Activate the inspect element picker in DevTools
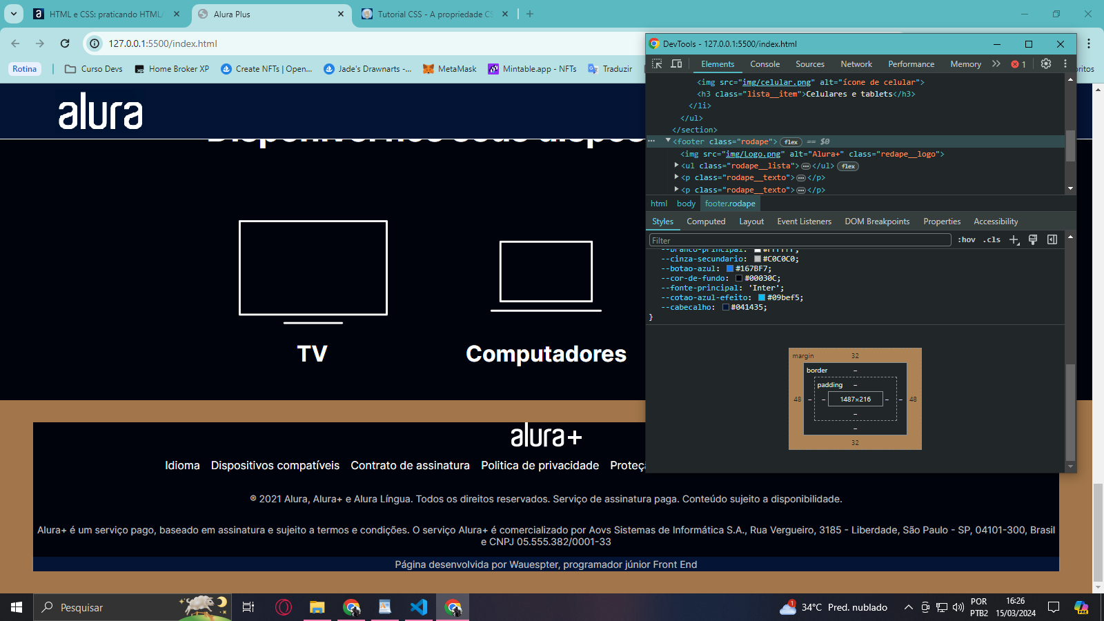This screenshot has height=621, width=1104. click(657, 63)
